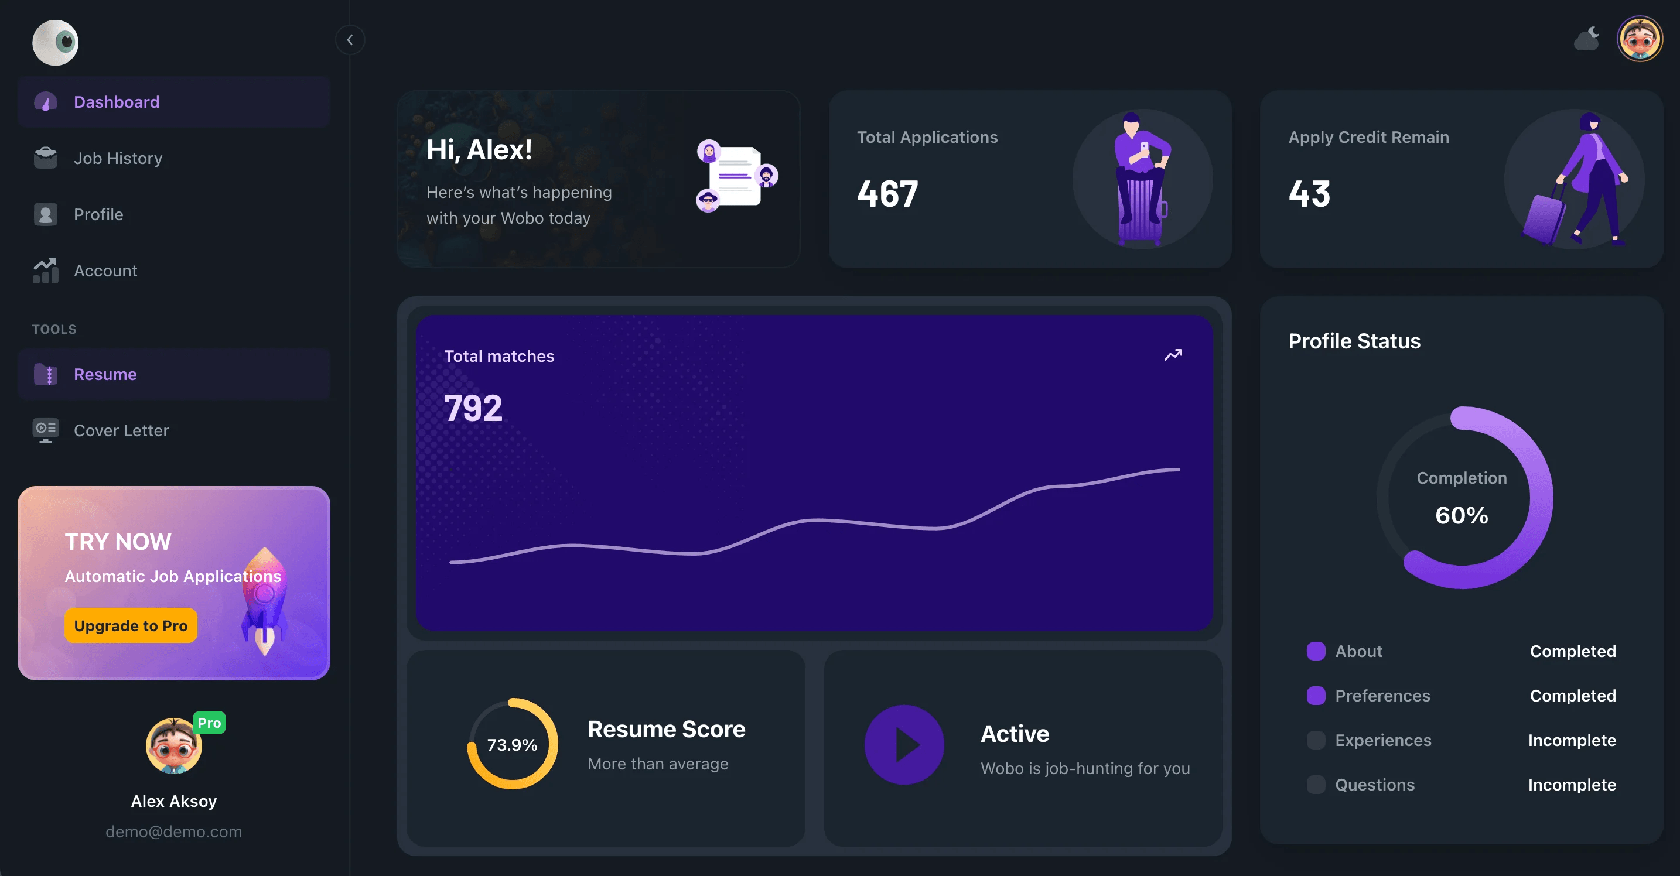
Task: Click the gray swatch beside Questions
Action: tap(1316, 784)
